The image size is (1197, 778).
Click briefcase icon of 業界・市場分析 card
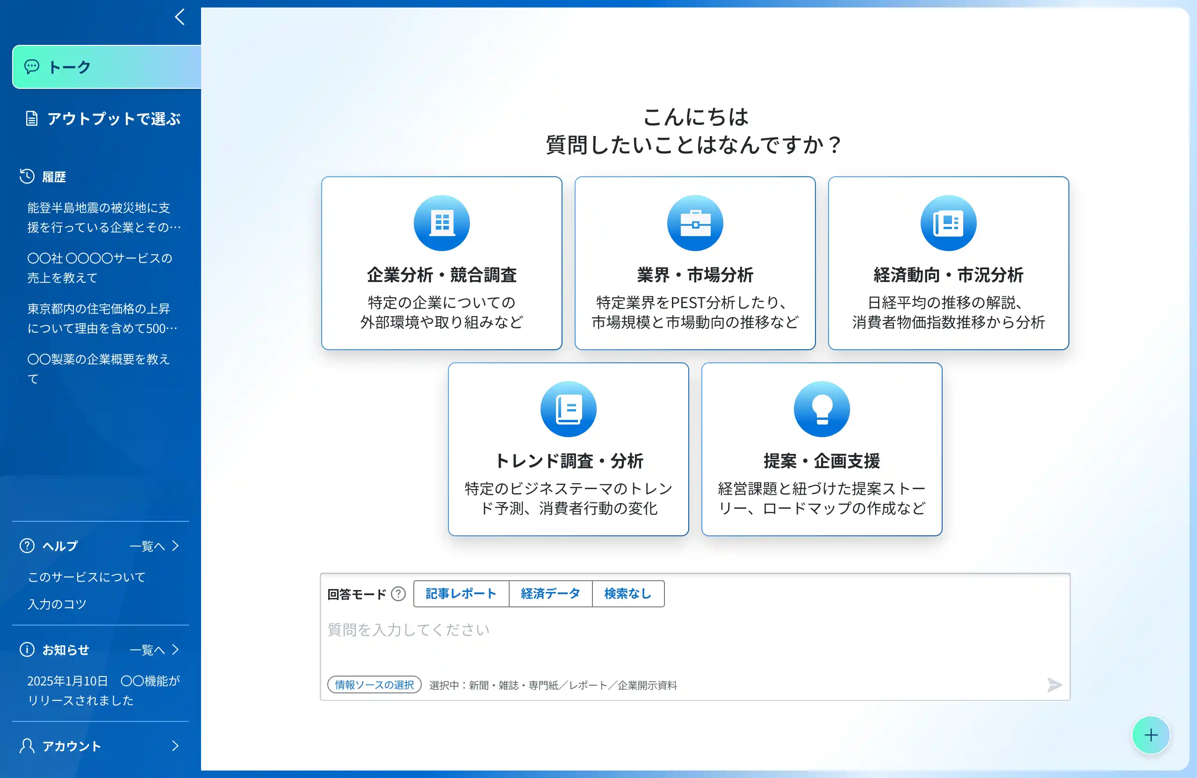tap(695, 223)
